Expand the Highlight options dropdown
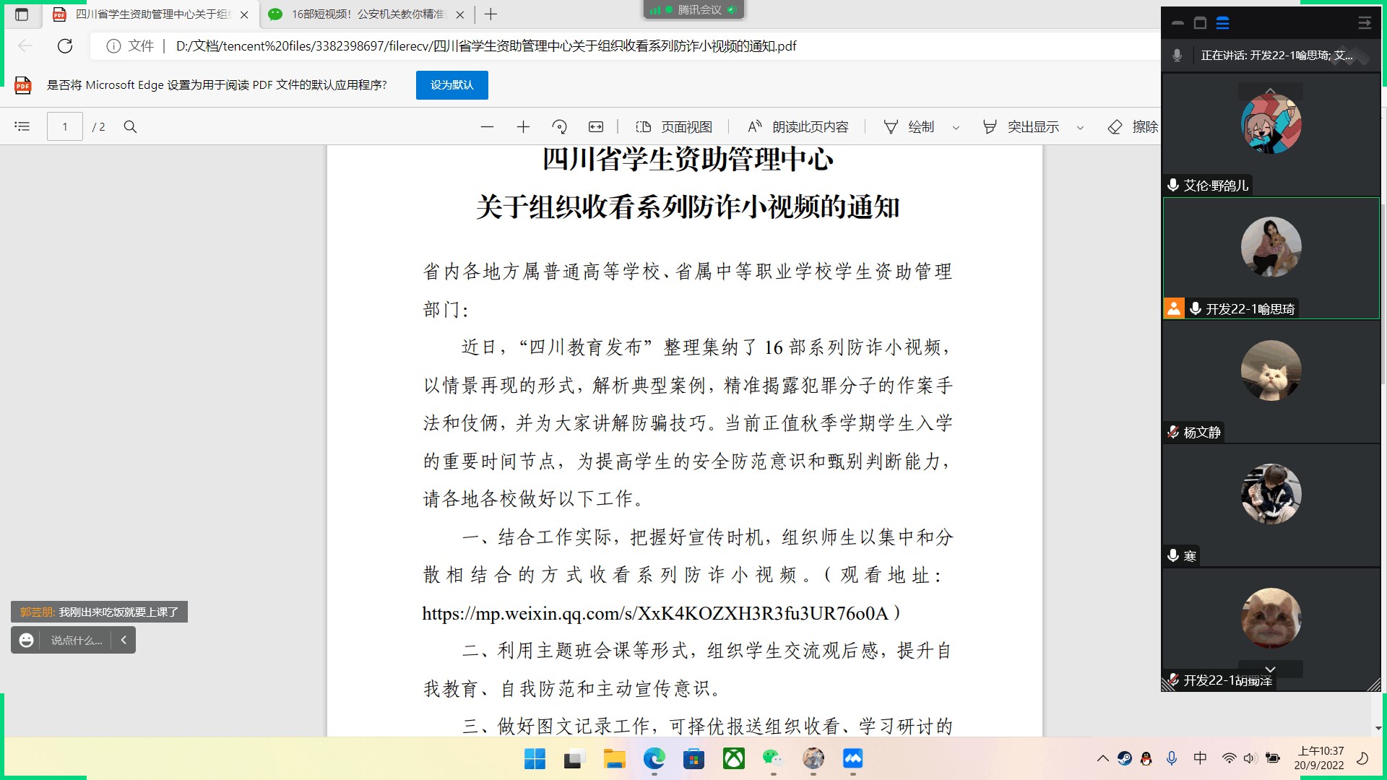This screenshot has width=1387, height=780. 1080,128
